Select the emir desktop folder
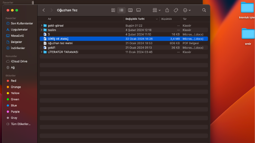 (248, 37)
